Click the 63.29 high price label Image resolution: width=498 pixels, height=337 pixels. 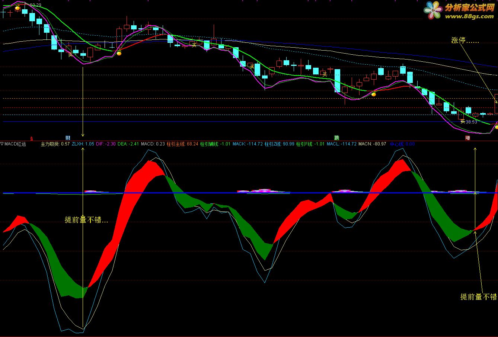(35, 5)
